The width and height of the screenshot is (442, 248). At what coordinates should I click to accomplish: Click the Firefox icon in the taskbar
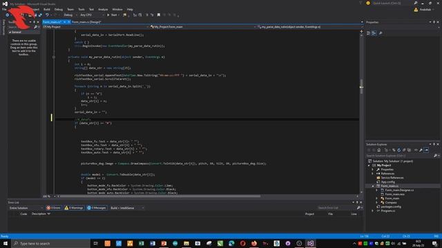(x=254, y=243)
